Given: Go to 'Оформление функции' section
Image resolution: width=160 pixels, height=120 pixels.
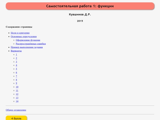Looking at the screenshot, I should (28, 40).
